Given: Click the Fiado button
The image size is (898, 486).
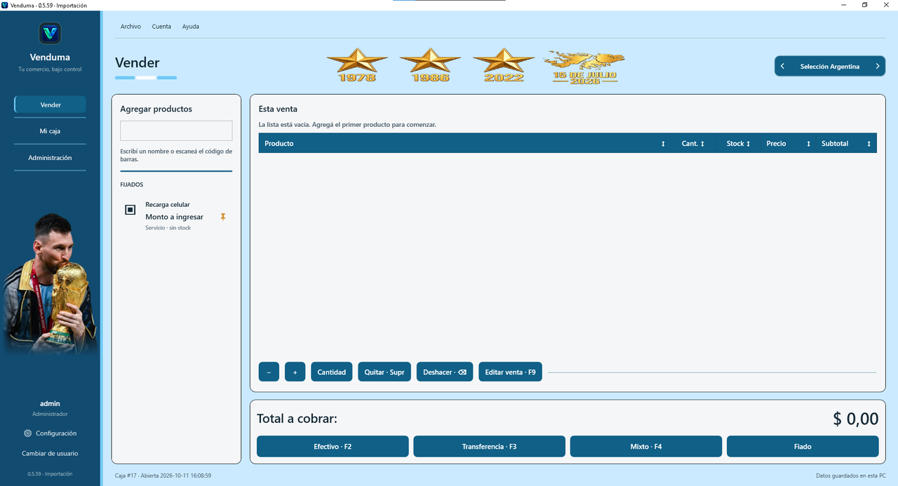Looking at the screenshot, I should coord(803,447).
